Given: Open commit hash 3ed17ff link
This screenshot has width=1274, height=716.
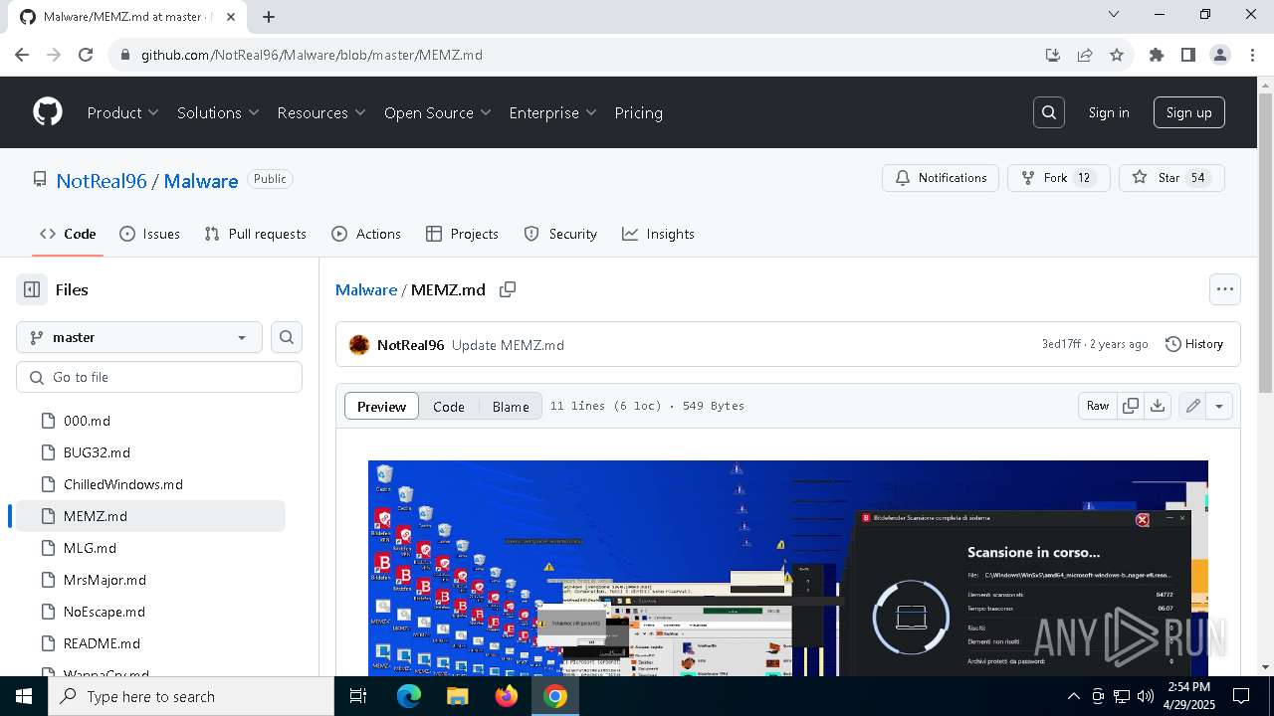Looking at the screenshot, I should 1061,344.
